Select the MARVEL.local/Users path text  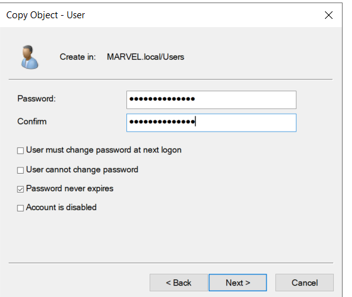coord(145,57)
